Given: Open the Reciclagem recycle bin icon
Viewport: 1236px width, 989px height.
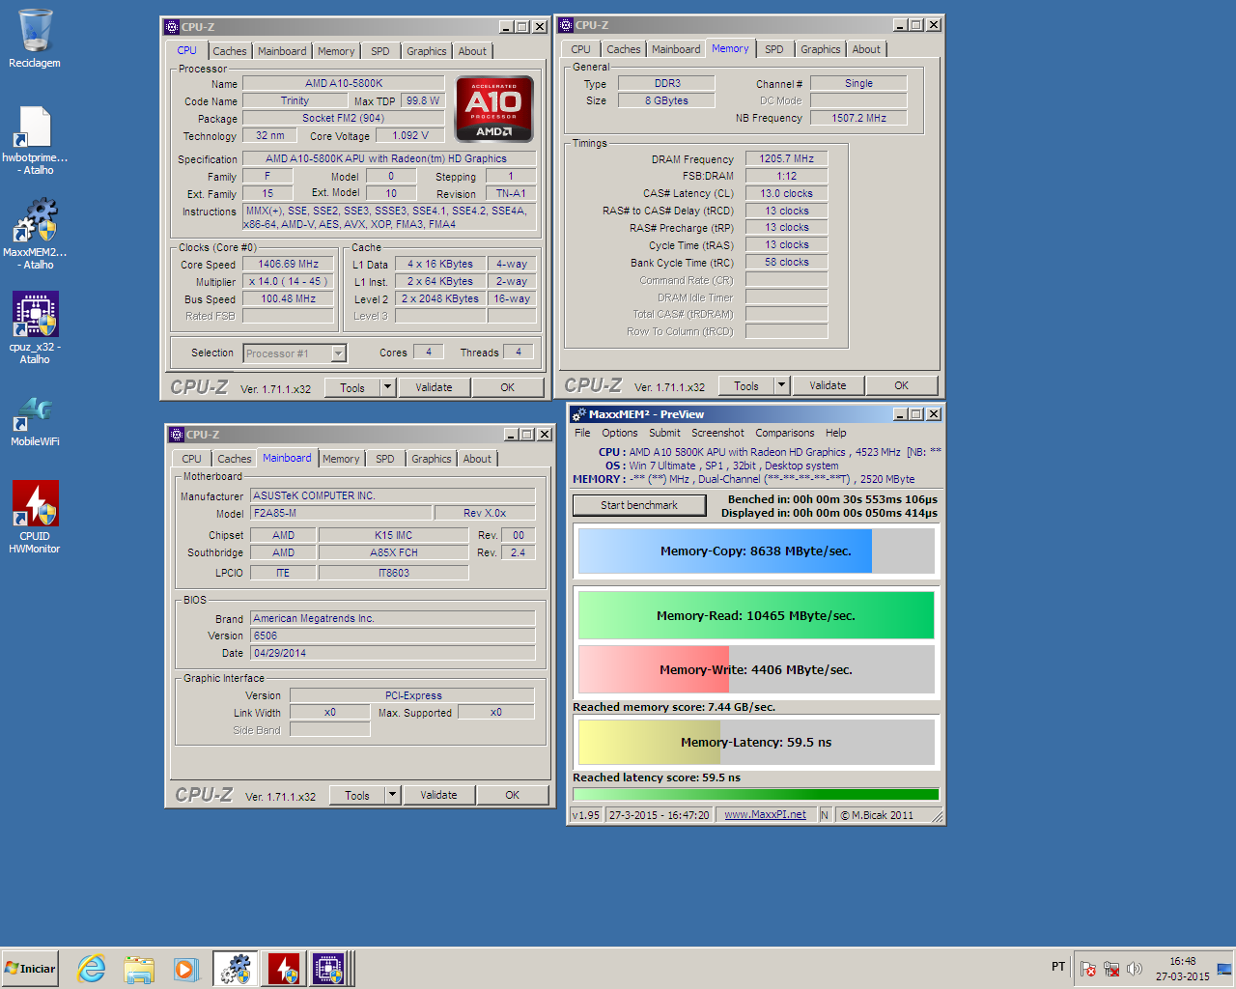Looking at the screenshot, I should pyautogui.click(x=35, y=39).
